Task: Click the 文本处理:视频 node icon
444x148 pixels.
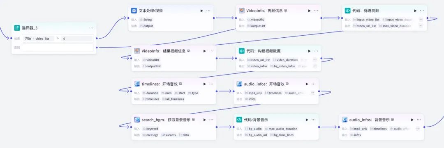Action: click(x=134, y=11)
